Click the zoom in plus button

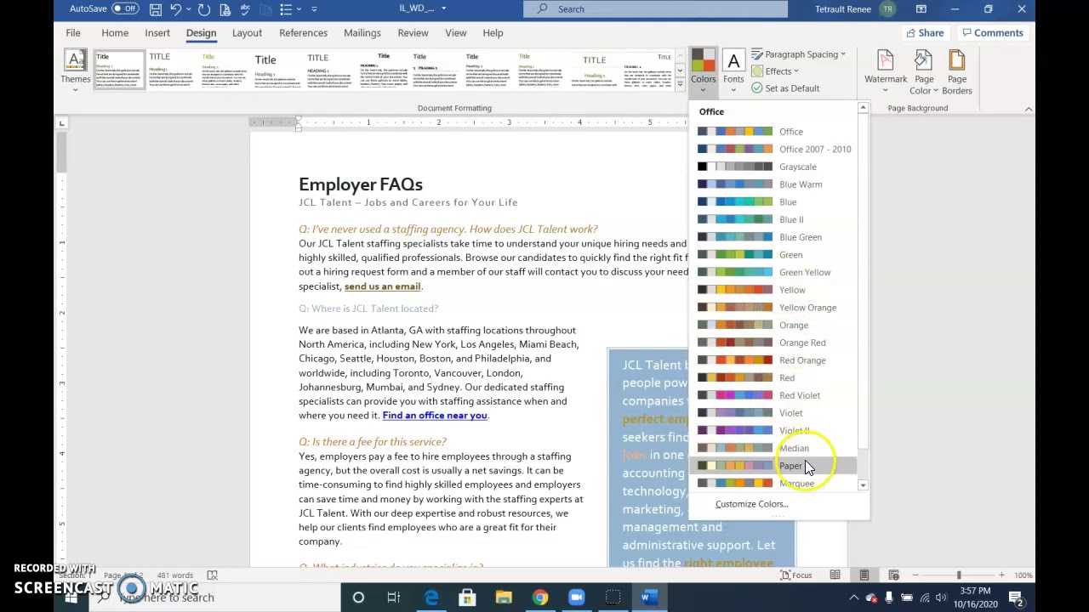point(1001,575)
